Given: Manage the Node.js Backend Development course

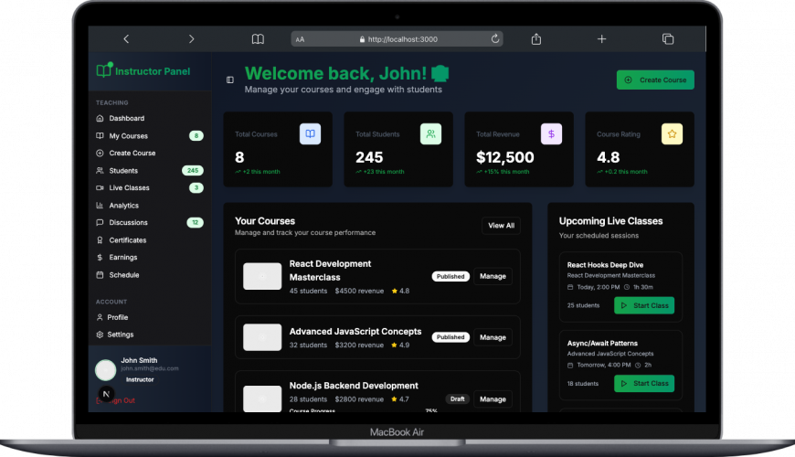Looking at the screenshot, I should [493, 399].
